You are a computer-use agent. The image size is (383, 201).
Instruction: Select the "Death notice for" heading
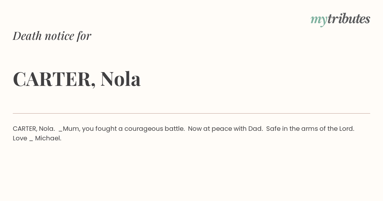coord(52,36)
